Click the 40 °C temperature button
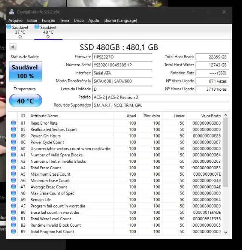The width and height of the screenshot is (242, 250). click(26, 100)
